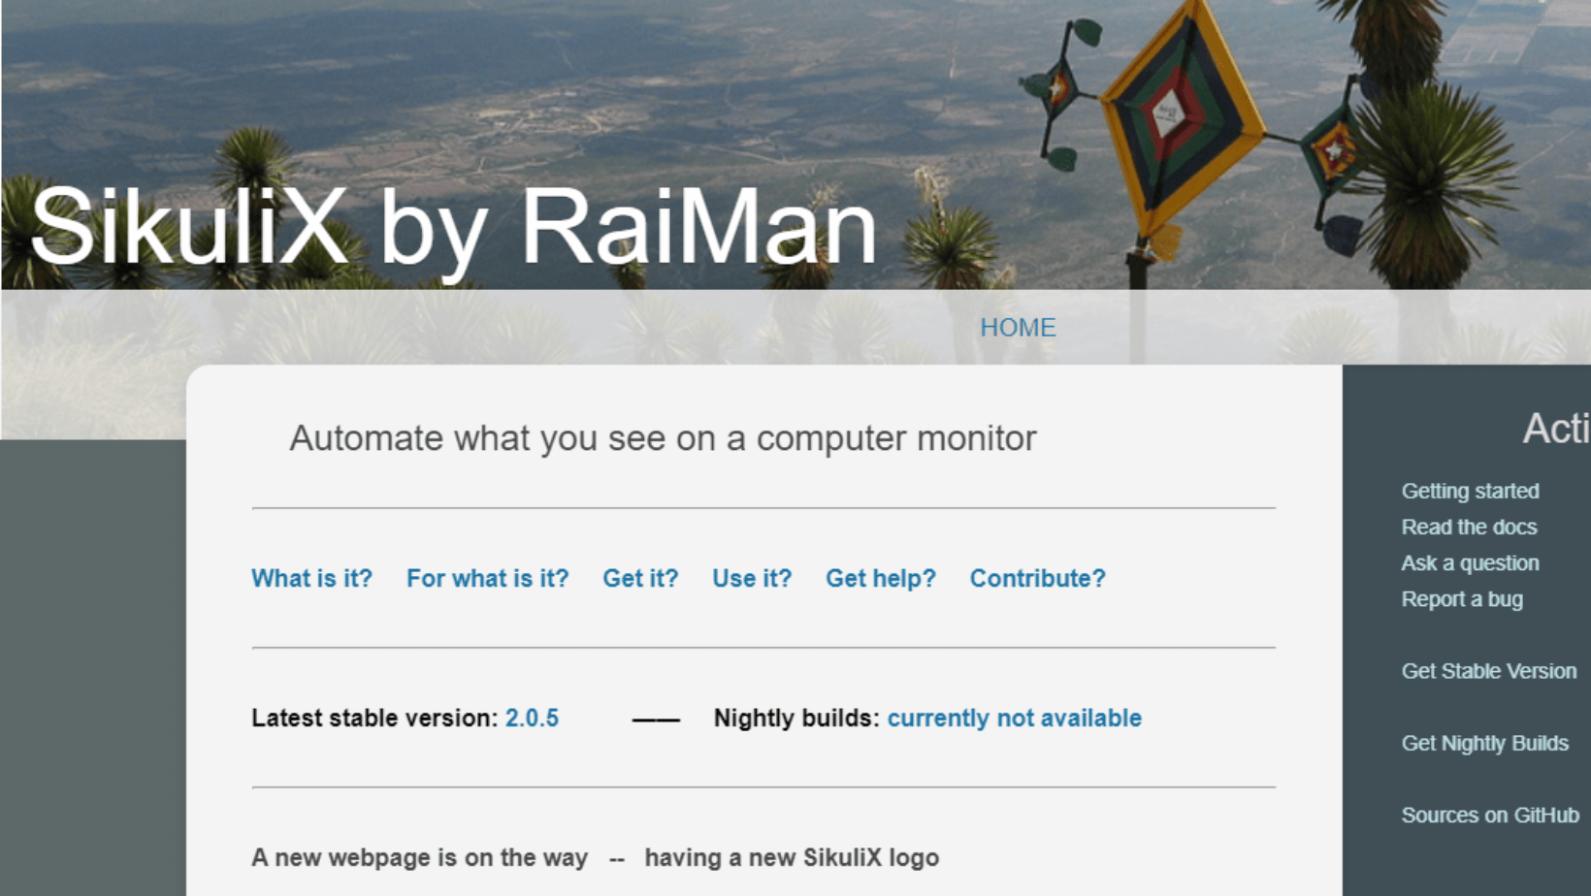
Task: Follow the 'Get Nightly Builds' sidebar link
Action: 1484,743
